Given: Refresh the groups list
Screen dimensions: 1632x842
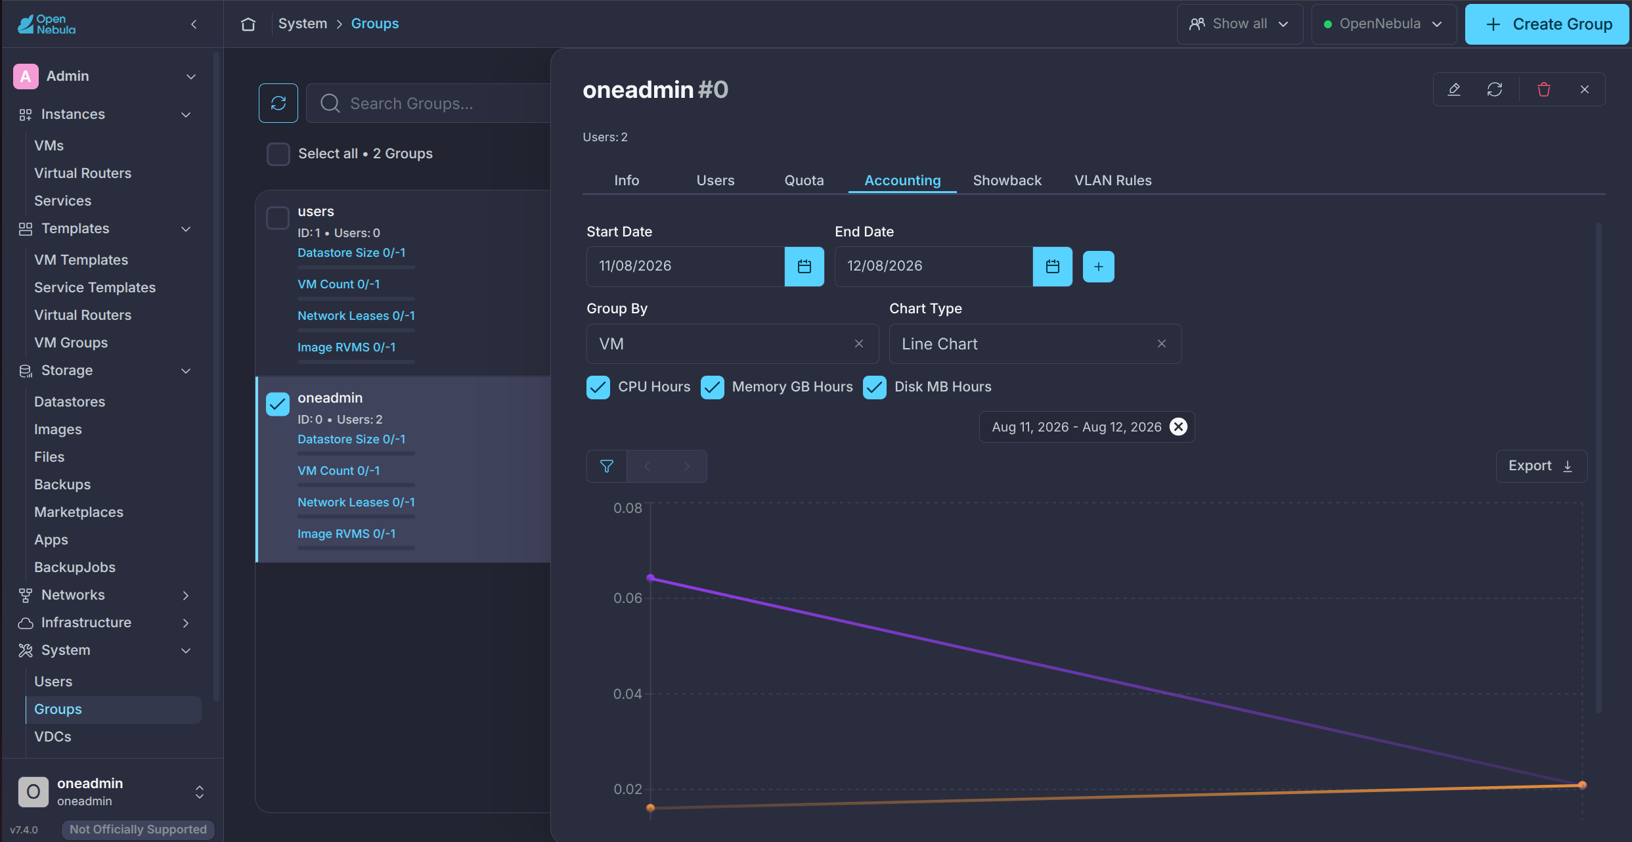Looking at the screenshot, I should click(x=278, y=103).
